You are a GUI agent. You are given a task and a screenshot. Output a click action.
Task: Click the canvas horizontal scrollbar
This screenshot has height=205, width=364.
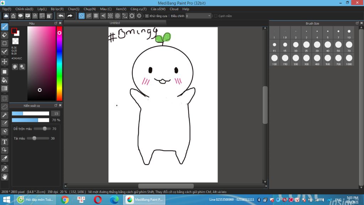tap(166, 186)
